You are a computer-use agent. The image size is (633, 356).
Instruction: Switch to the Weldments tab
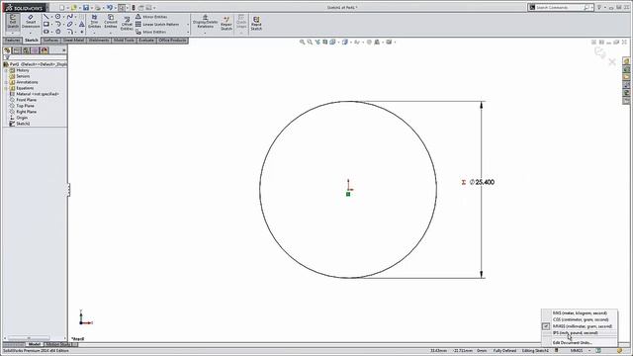99,41
